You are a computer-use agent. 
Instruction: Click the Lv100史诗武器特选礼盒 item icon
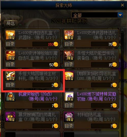(69, 35)
